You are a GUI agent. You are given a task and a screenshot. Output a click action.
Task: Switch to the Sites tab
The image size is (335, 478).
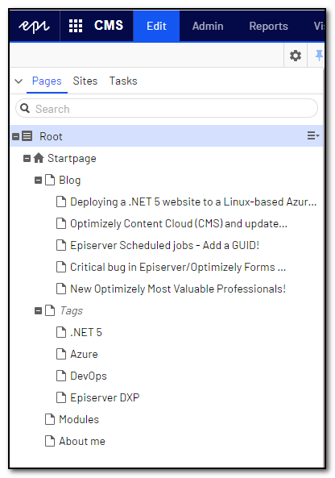[85, 81]
